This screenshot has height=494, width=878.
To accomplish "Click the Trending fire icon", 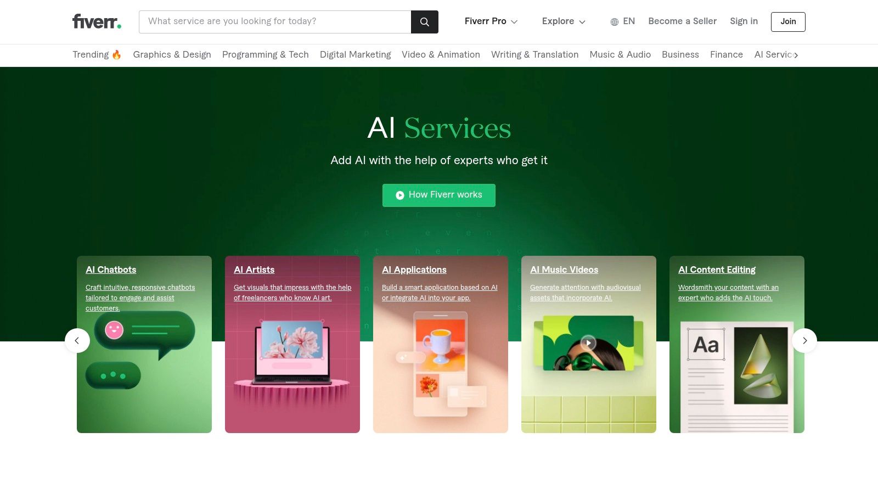I will [x=116, y=55].
